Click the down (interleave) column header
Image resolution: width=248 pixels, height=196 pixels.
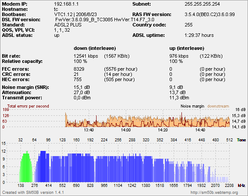(95, 48)
